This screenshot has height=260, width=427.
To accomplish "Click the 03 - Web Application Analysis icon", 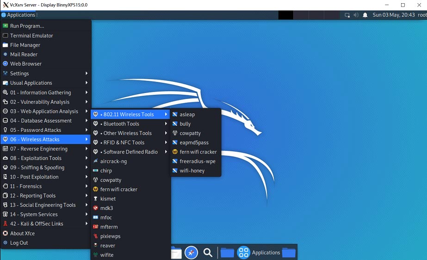I will [x=5, y=111].
